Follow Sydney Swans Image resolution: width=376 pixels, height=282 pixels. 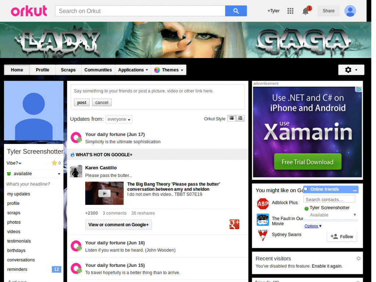[342, 237]
